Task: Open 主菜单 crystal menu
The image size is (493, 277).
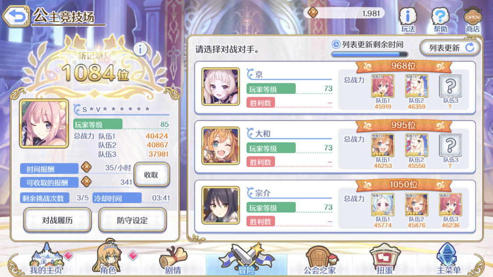Action: point(449,259)
